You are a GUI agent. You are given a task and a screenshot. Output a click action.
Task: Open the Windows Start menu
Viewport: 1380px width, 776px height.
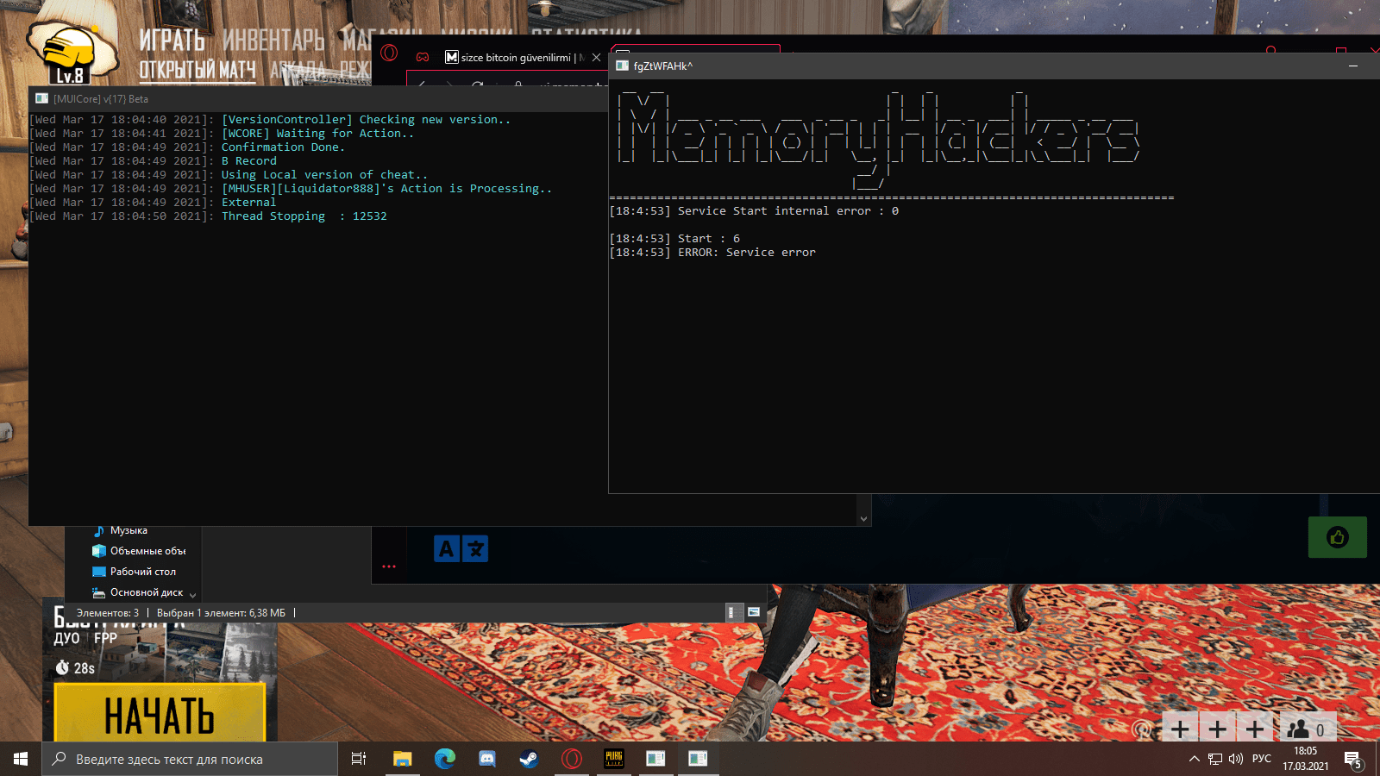[x=21, y=759]
